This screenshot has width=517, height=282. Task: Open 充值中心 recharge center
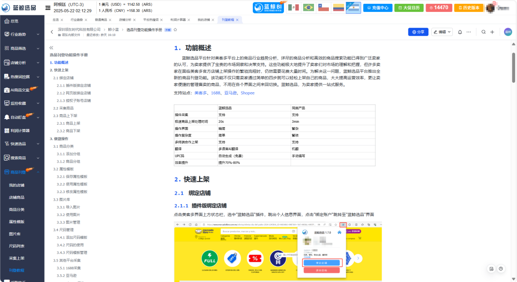pos(378,8)
